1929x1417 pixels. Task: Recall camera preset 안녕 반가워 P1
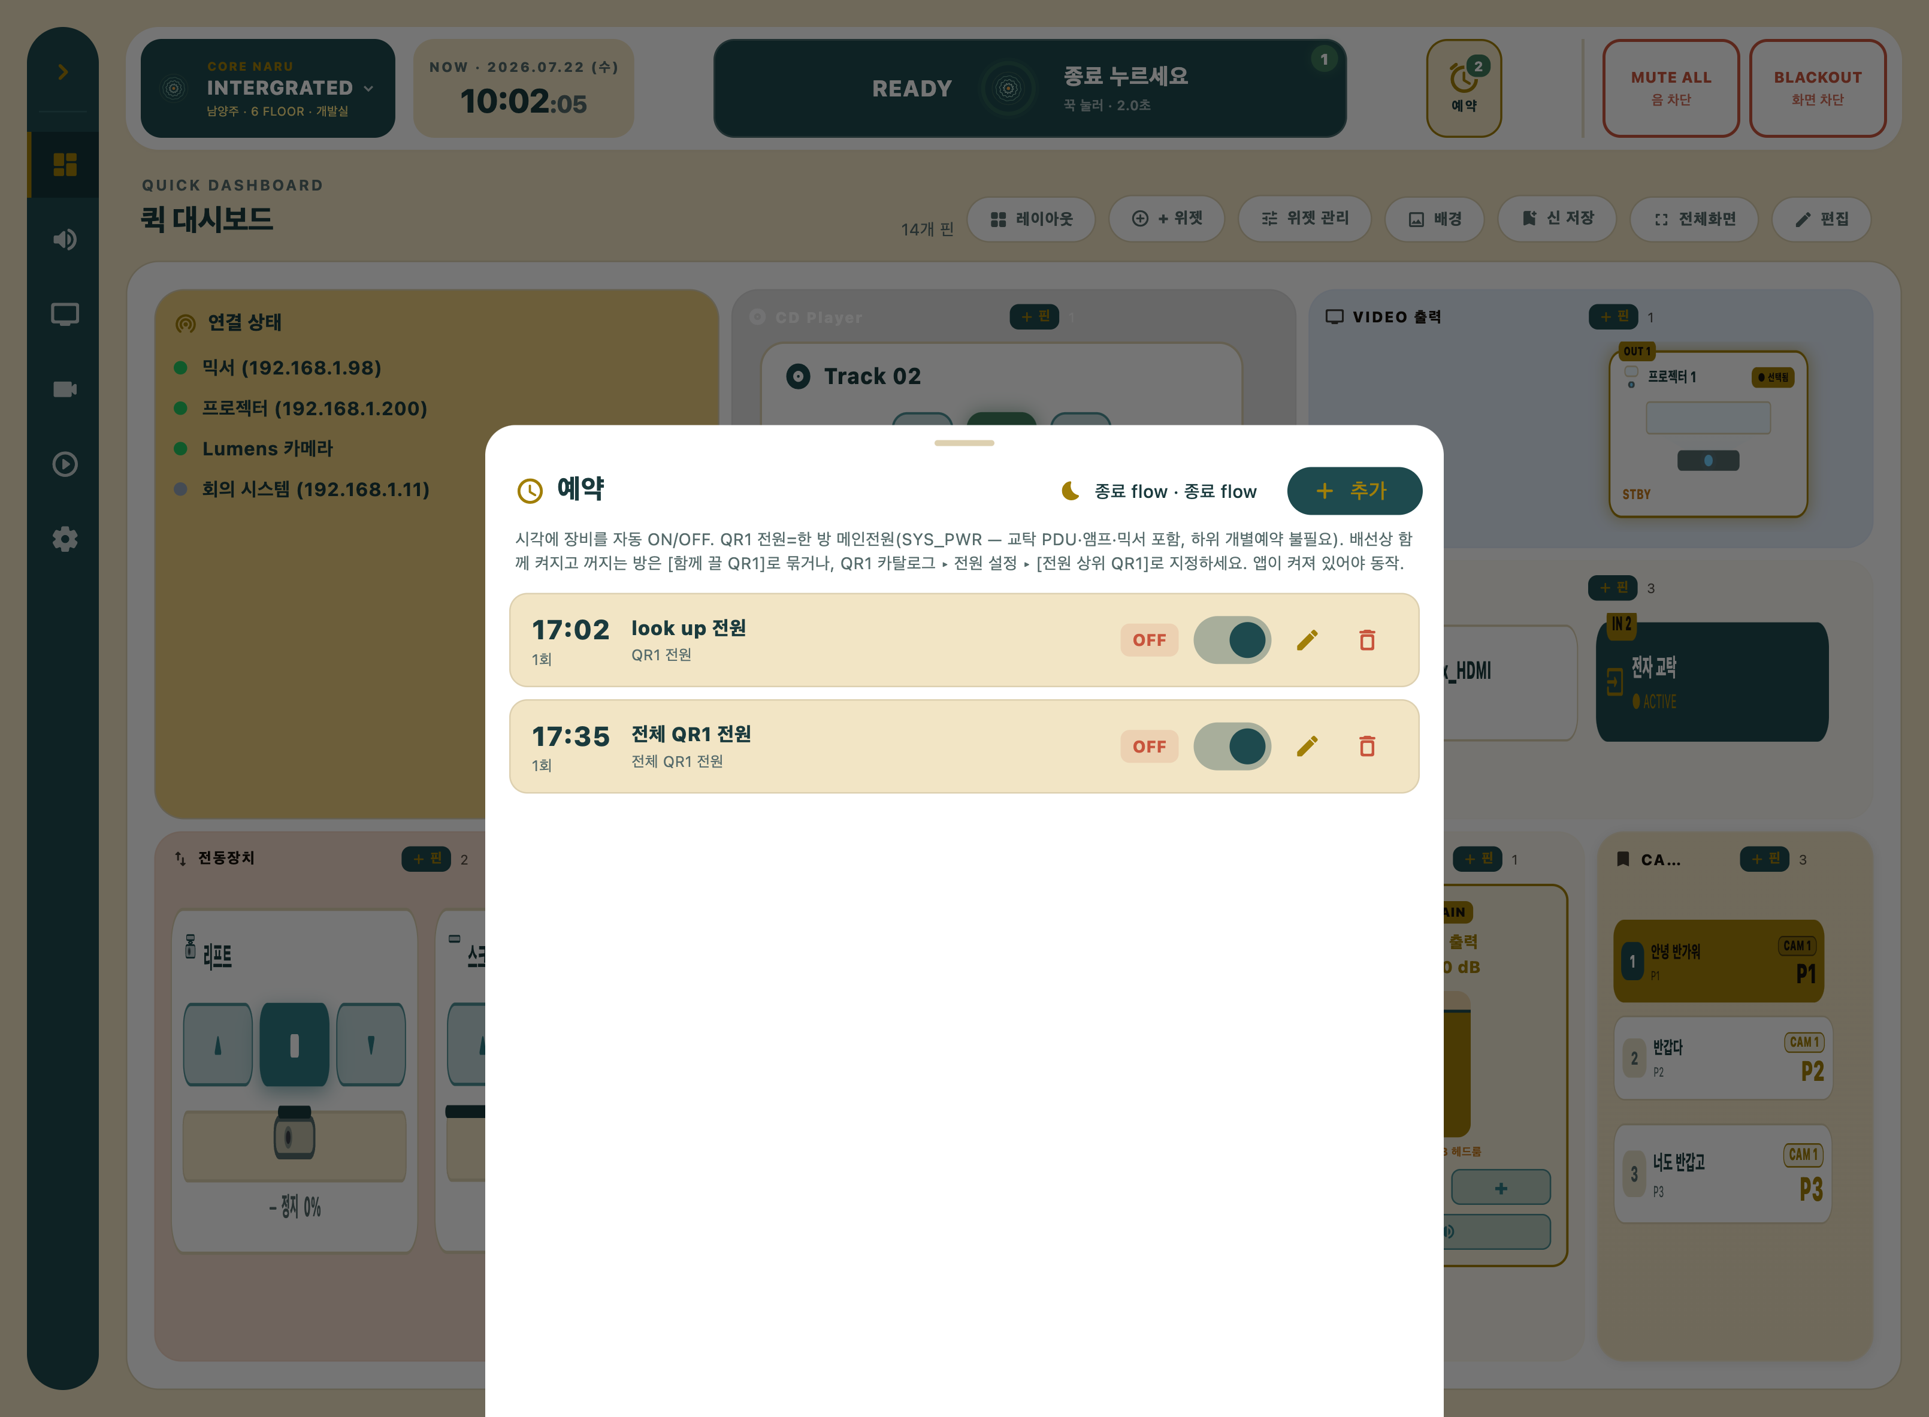[x=1718, y=960]
